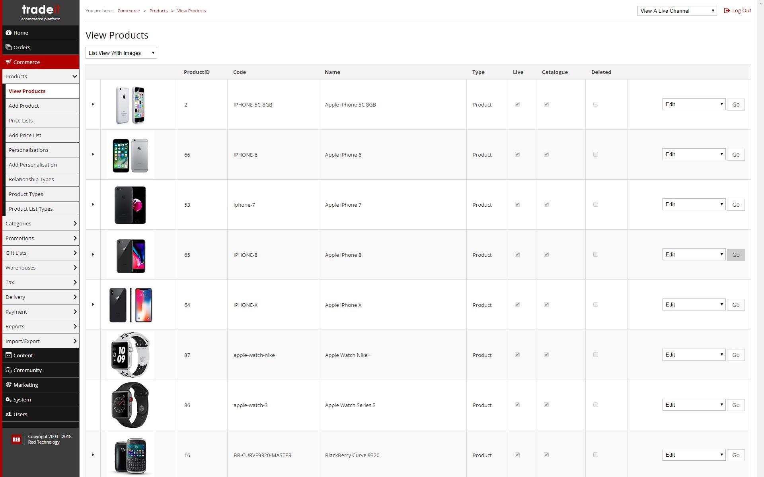
Task: Toggle Deleted status for Apple iPhone 8
Action: [596, 254]
